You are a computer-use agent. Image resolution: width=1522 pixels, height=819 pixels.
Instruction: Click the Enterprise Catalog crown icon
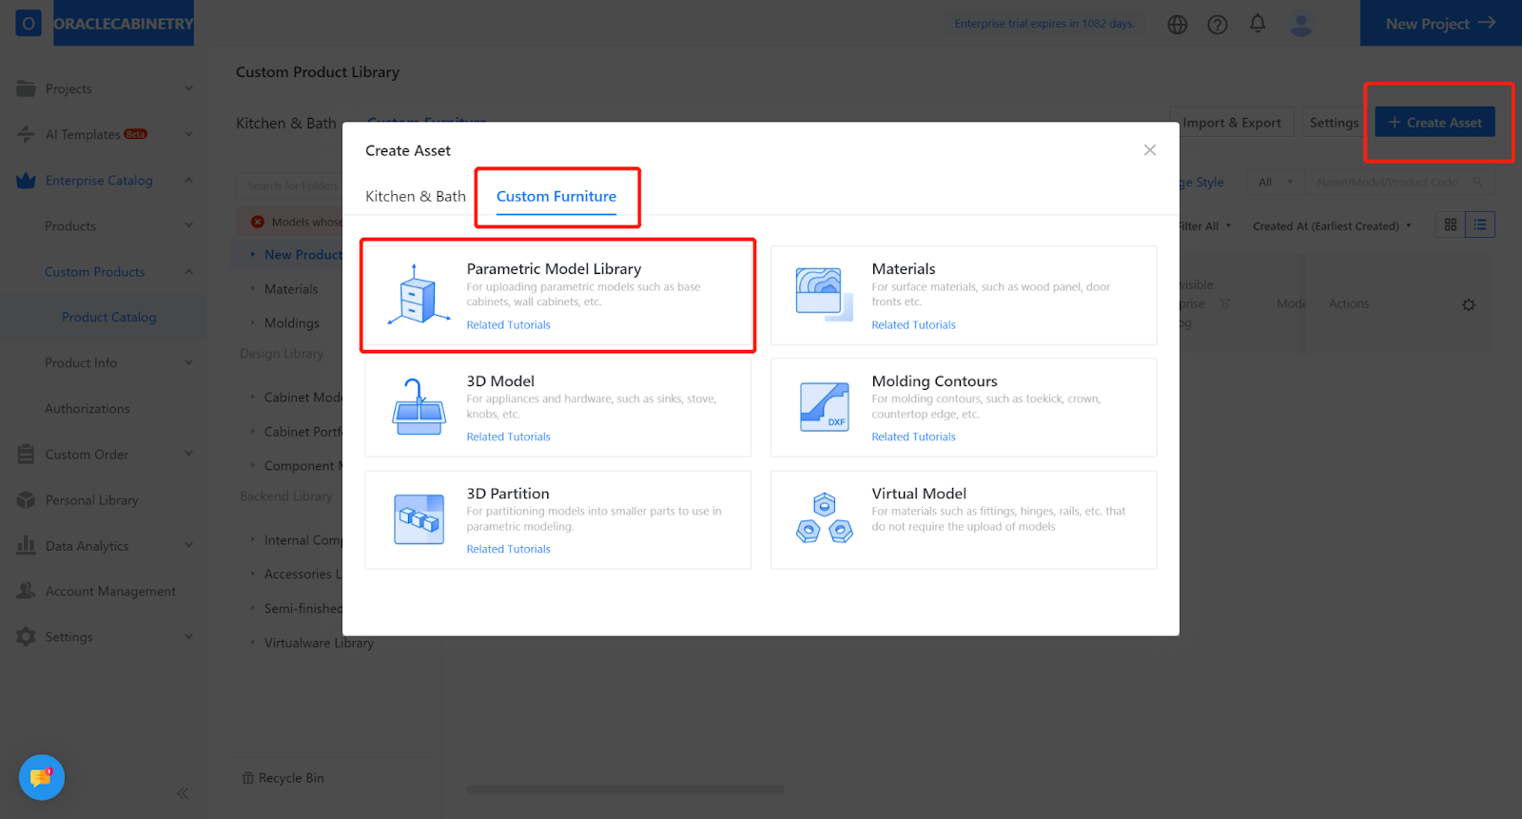[x=26, y=180]
